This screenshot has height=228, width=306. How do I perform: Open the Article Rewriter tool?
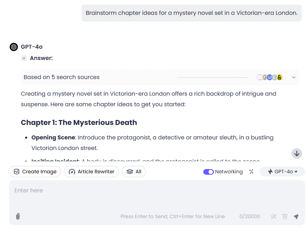point(91,172)
